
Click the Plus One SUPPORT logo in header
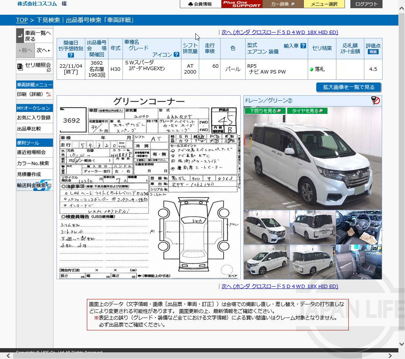click(x=241, y=5)
